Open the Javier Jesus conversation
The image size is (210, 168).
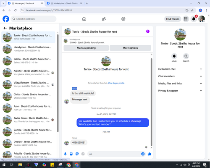28,120
